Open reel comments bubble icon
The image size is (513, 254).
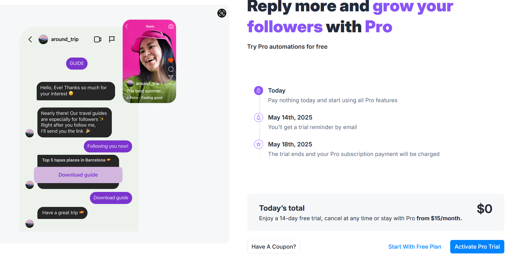pos(171,69)
